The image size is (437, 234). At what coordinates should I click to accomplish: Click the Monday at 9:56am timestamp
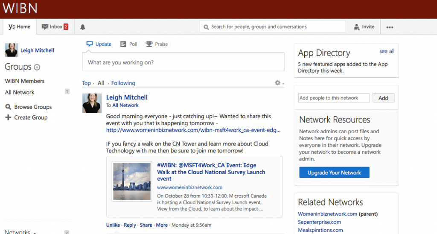pyautogui.click(x=192, y=225)
